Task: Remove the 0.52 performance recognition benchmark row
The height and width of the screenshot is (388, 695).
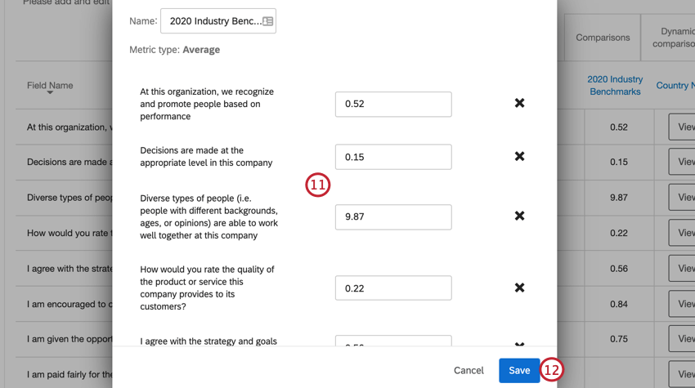Action: pyautogui.click(x=519, y=103)
